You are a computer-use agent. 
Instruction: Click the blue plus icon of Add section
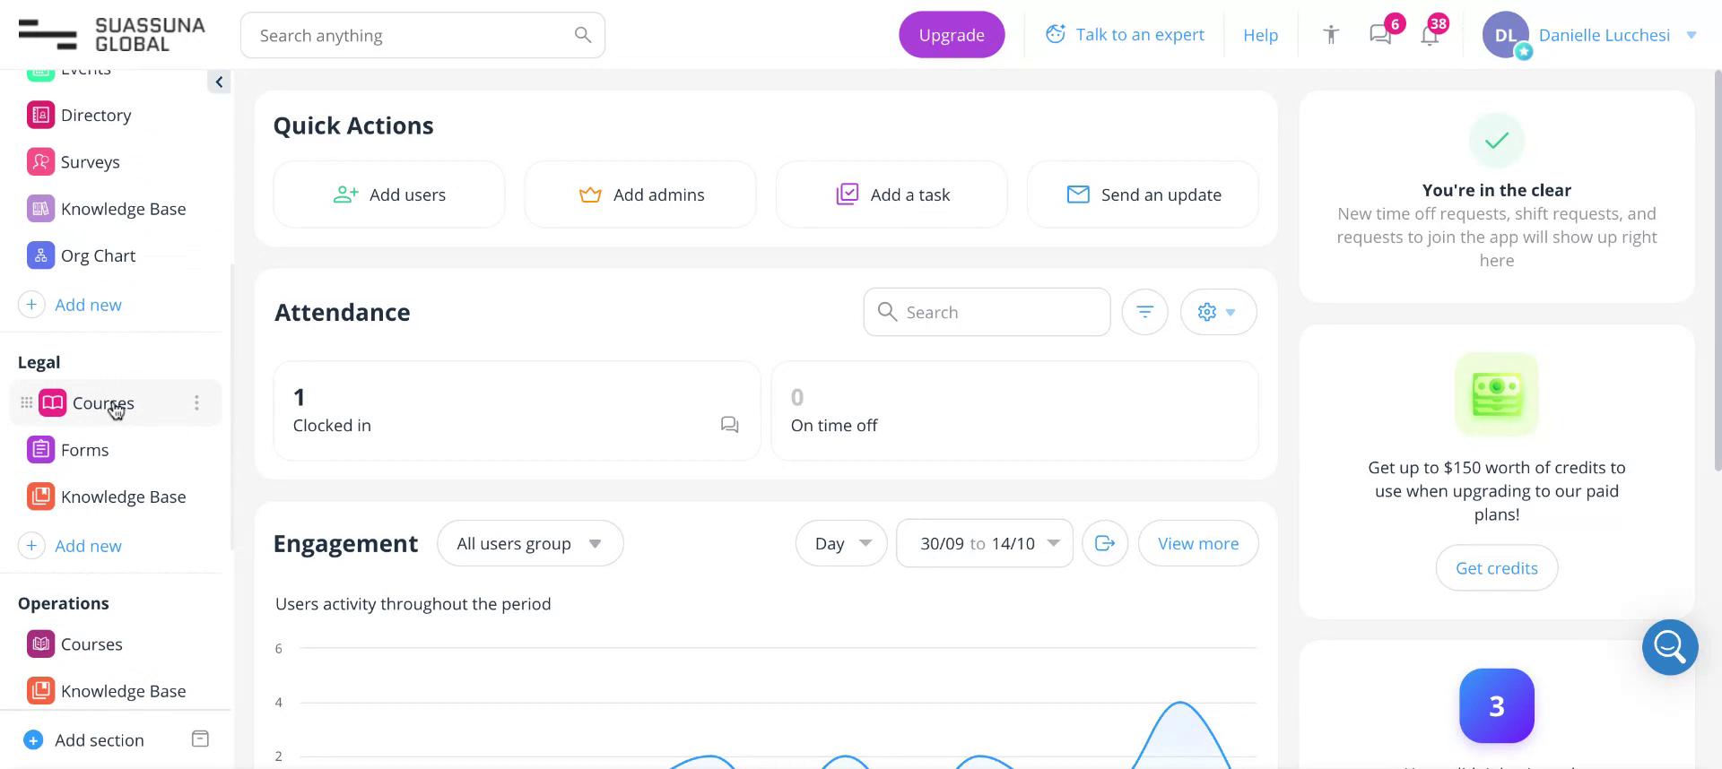pos(33,740)
